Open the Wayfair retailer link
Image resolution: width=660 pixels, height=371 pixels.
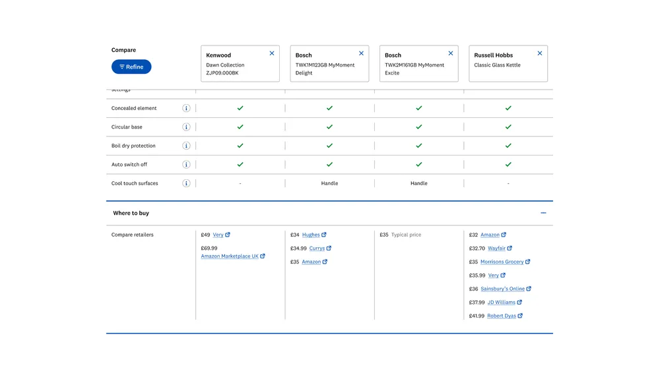[x=496, y=248]
